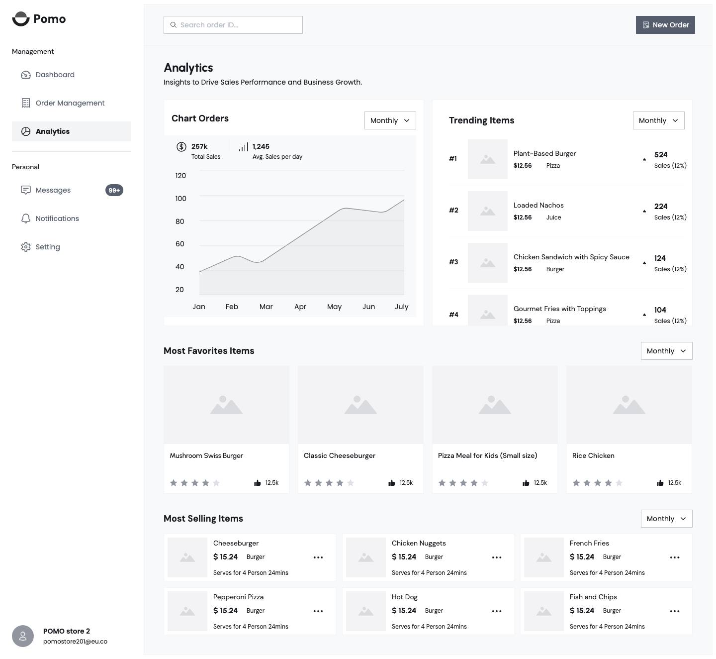Open Notifications in the sidebar
Screen dimensions: 716x659
tap(72, 219)
